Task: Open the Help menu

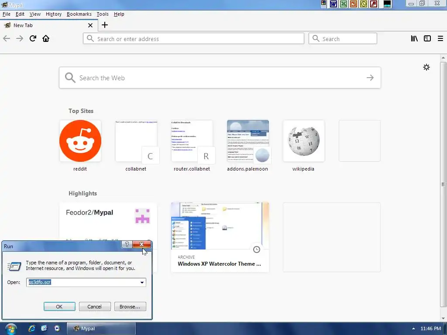Action: pyautogui.click(x=119, y=14)
